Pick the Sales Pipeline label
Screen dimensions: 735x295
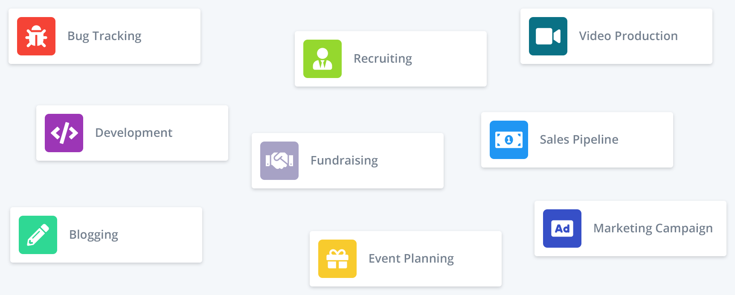coord(579,140)
